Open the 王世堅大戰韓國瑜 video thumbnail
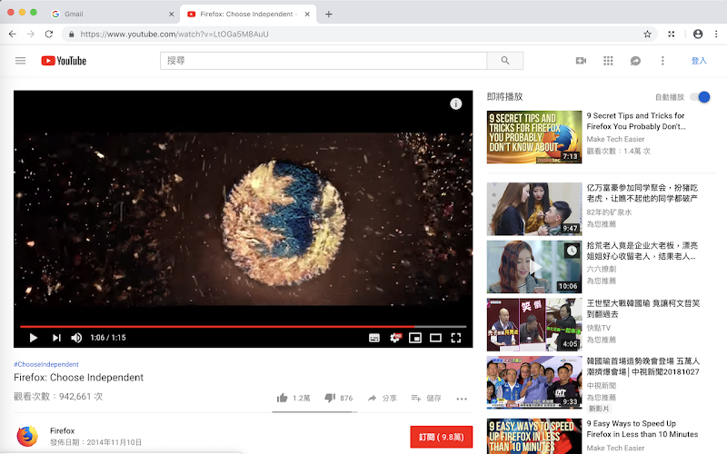Screen dimensions: 727x454 [x=534, y=325]
